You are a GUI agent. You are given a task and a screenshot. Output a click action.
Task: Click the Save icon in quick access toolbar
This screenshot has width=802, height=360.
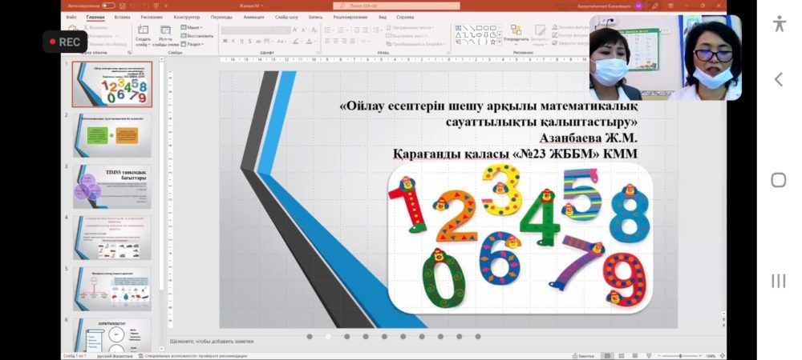[124, 5]
